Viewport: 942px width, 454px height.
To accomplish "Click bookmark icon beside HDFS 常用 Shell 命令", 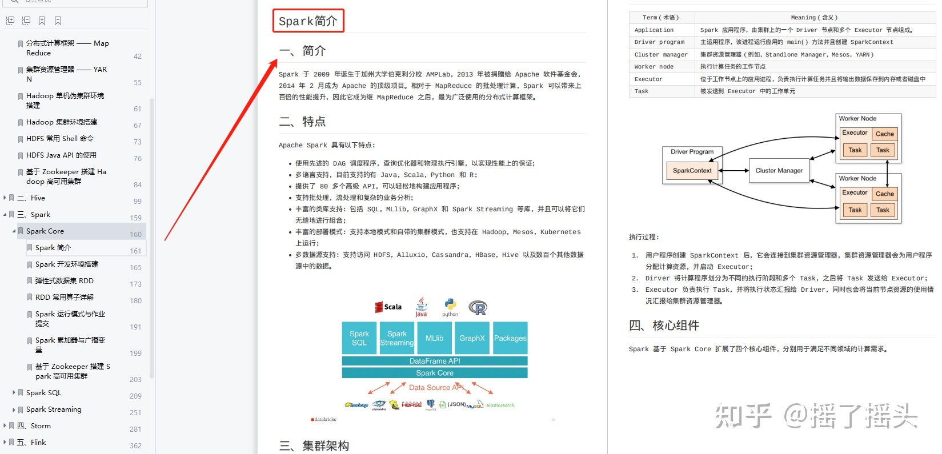I will [21, 139].
